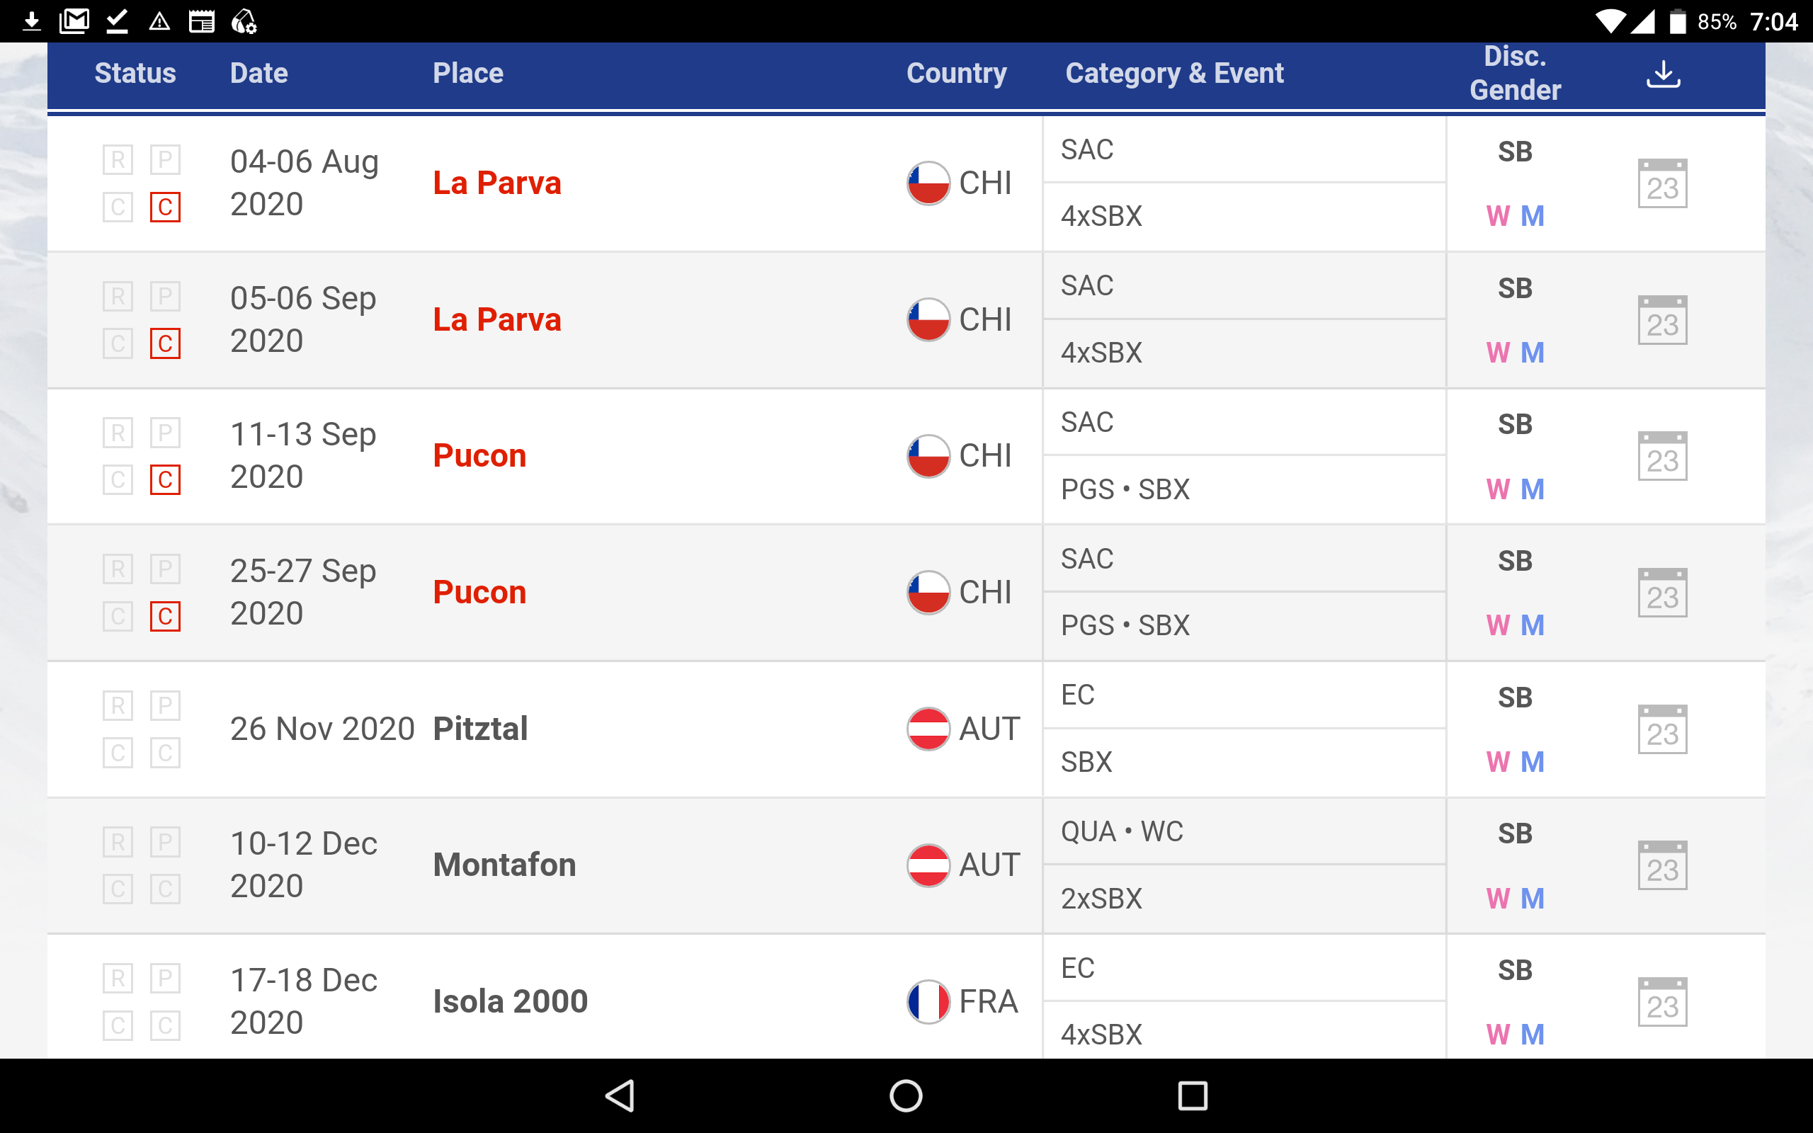Open recent apps square button
This screenshot has width=1813, height=1133.
tap(1192, 1095)
